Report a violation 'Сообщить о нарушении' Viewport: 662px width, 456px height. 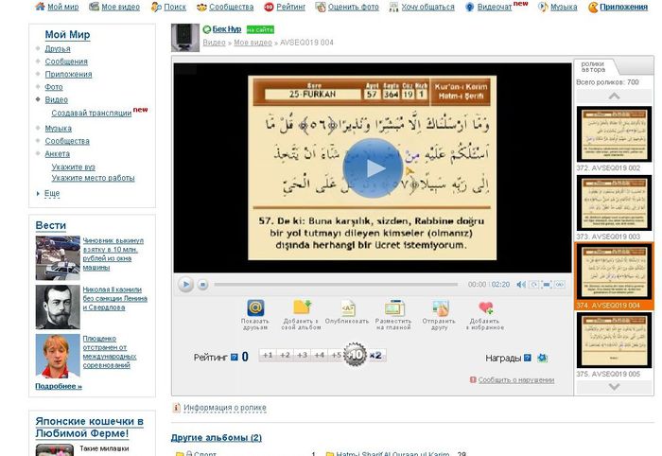516,379
